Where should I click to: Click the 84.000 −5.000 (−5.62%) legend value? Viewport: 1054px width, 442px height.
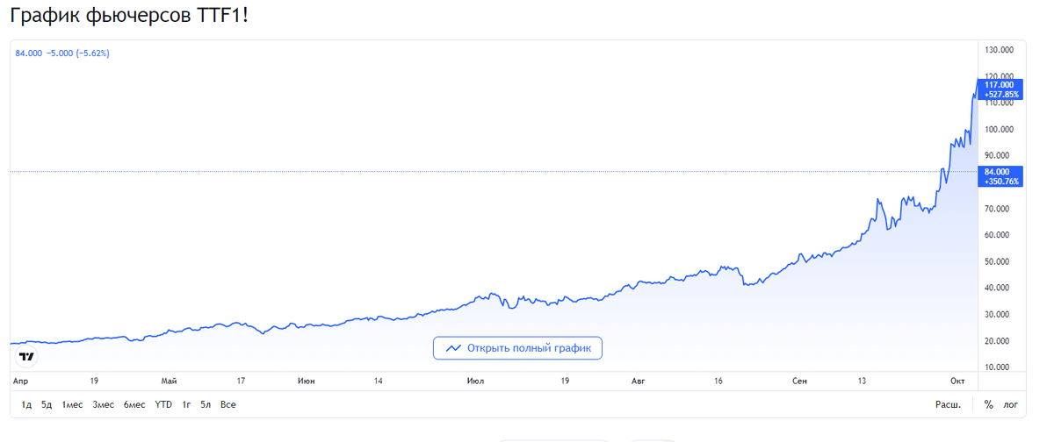(62, 53)
